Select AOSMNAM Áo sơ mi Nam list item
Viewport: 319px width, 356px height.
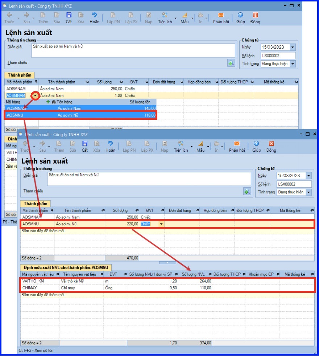[80, 109]
